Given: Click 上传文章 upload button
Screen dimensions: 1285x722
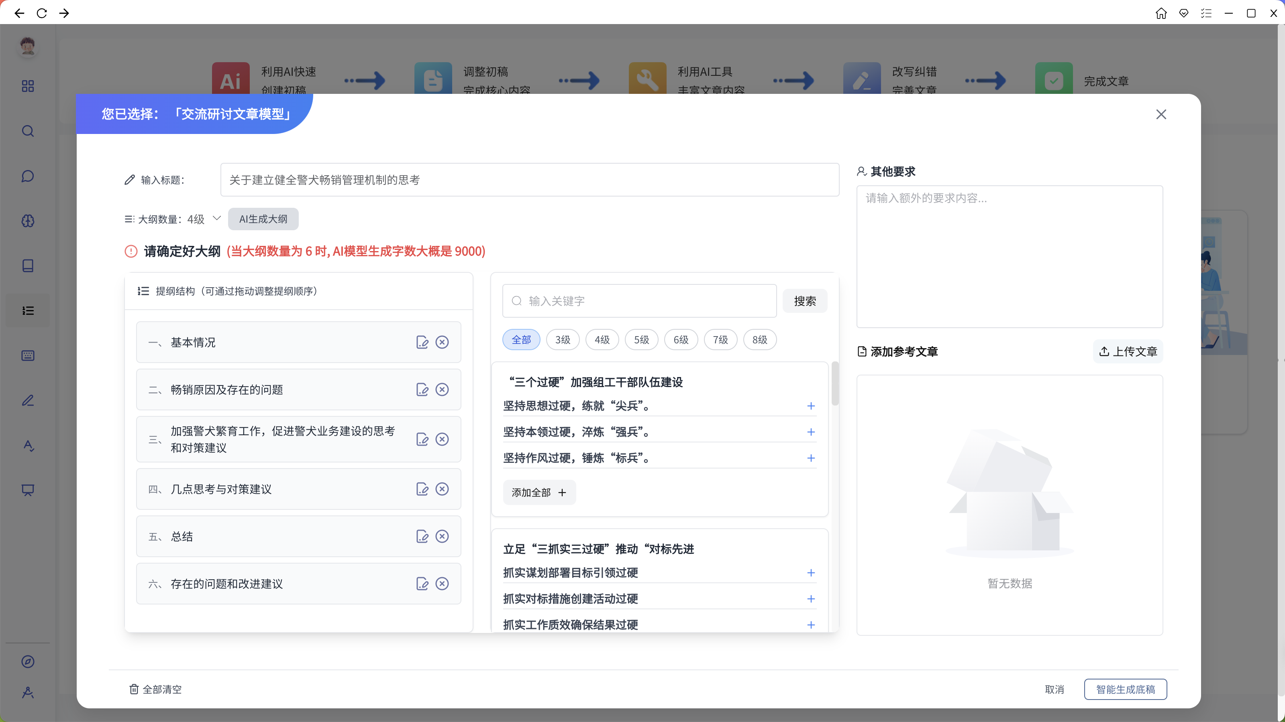Looking at the screenshot, I should point(1128,352).
